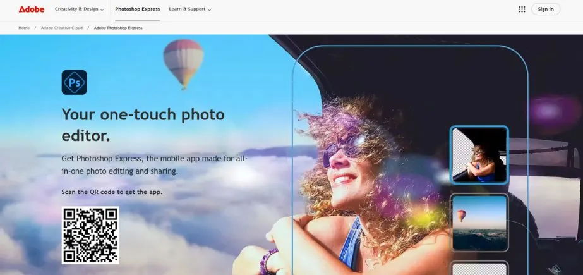This screenshot has height=275, width=583.
Task: Select the hot air balloon thumbnail
Action: coord(479,223)
